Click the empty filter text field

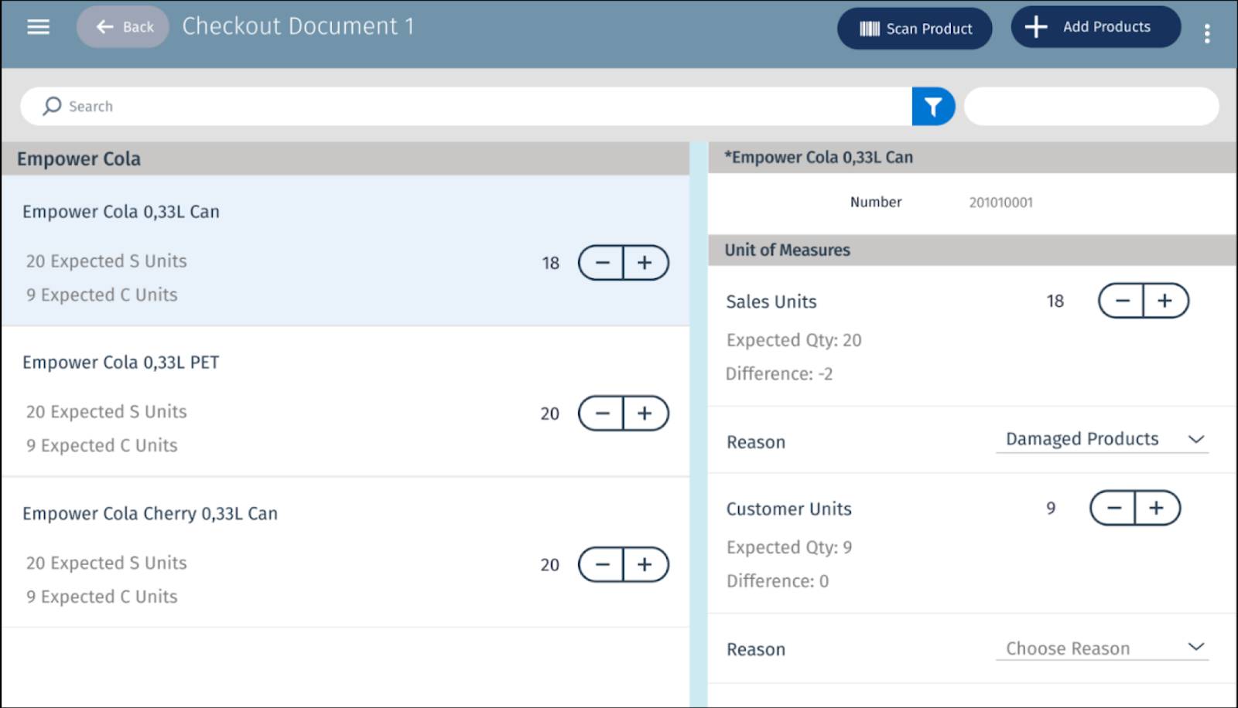(1091, 106)
